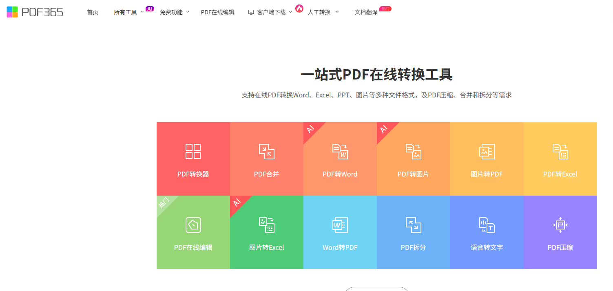
Task: Click the PDF转Excel icon
Action: click(x=560, y=151)
